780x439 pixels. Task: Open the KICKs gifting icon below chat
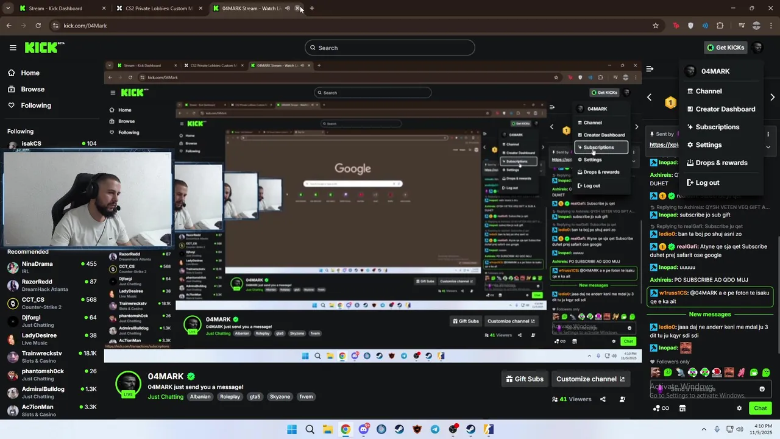point(661,408)
